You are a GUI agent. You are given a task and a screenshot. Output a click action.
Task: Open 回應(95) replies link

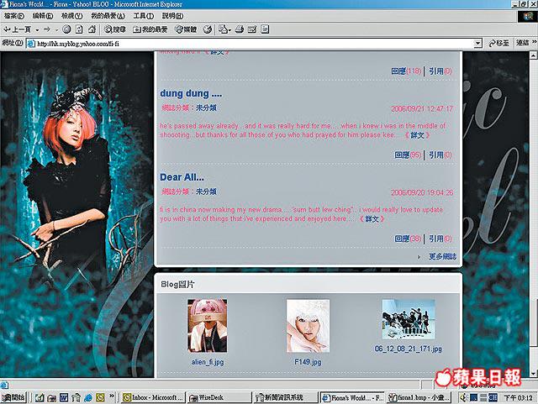point(408,155)
